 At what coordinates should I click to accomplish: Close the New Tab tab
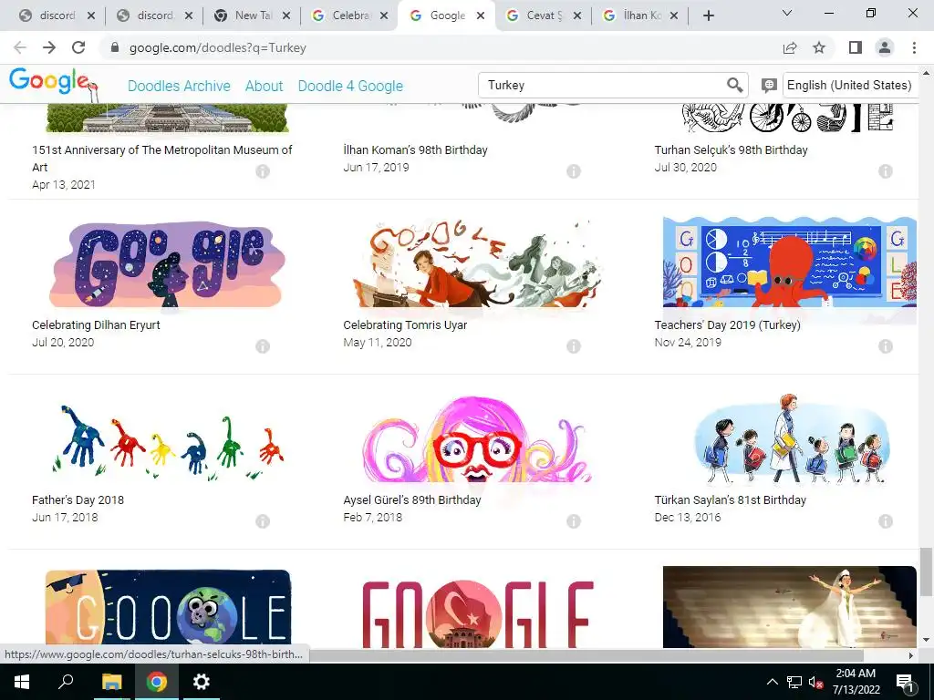(x=286, y=16)
